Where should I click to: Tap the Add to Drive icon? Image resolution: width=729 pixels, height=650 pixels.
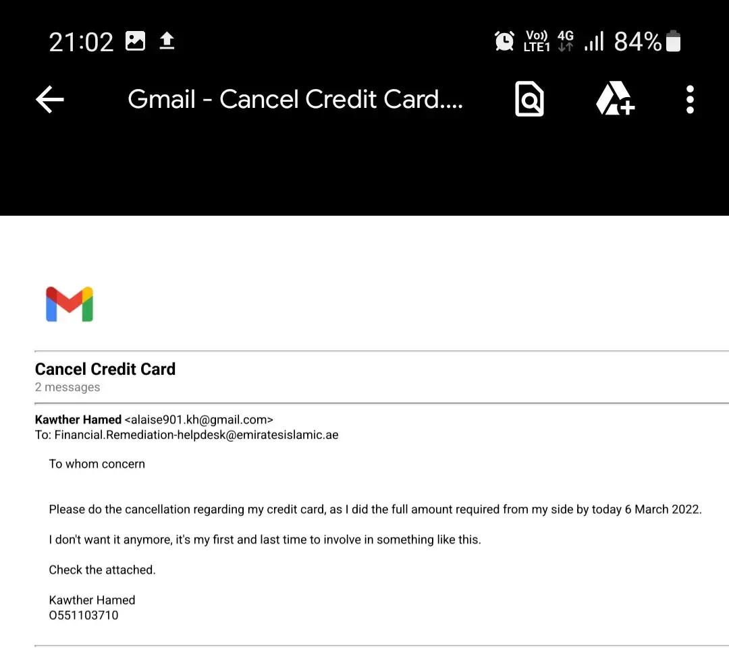(615, 100)
